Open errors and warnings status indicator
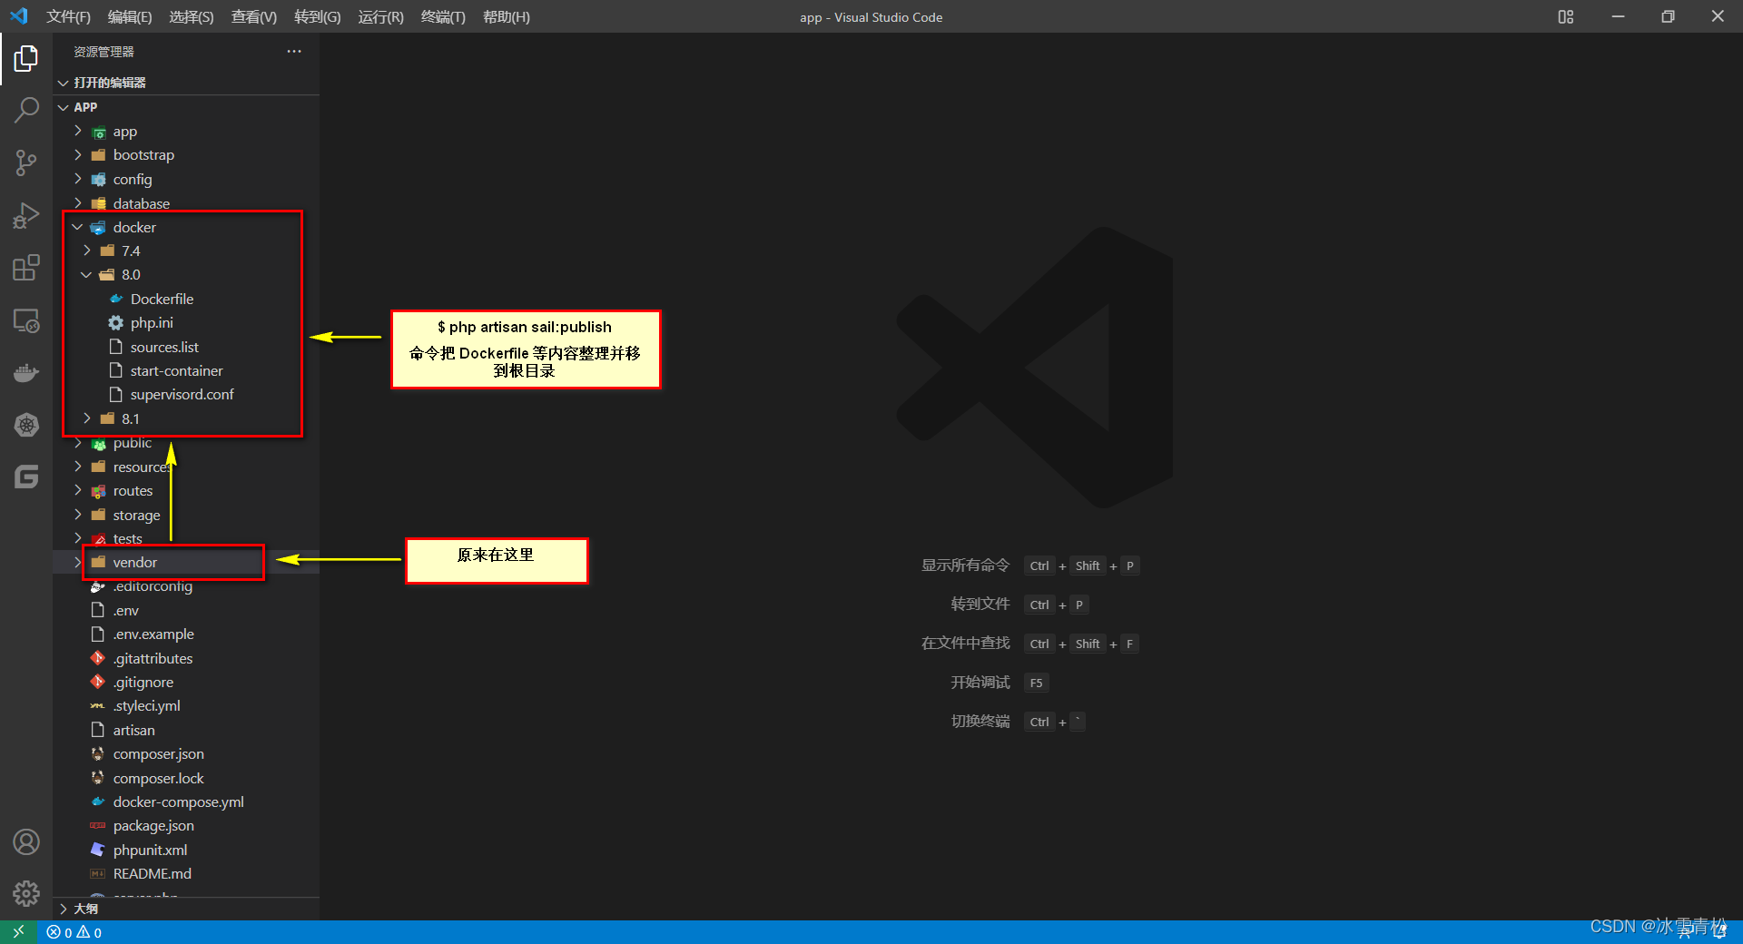Viewport: 1743px width, 944px height. [x=74, y=932]
